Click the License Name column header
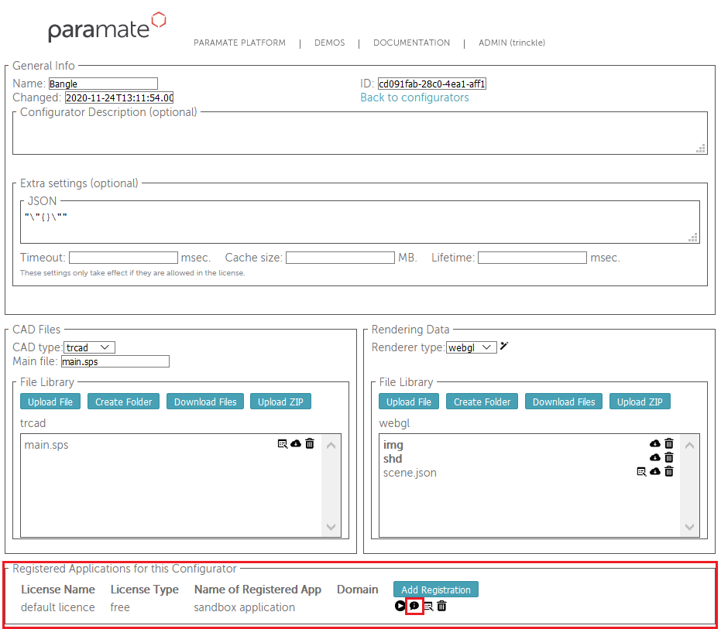This screenshot has width=721, height=629. click(58, 589)
